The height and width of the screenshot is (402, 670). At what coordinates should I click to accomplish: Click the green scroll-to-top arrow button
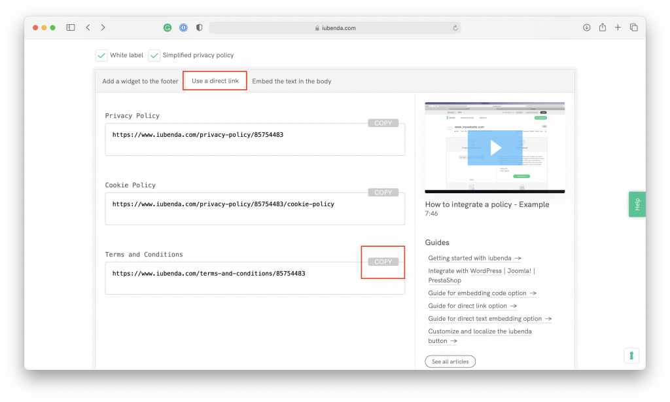tap(631, 355)
